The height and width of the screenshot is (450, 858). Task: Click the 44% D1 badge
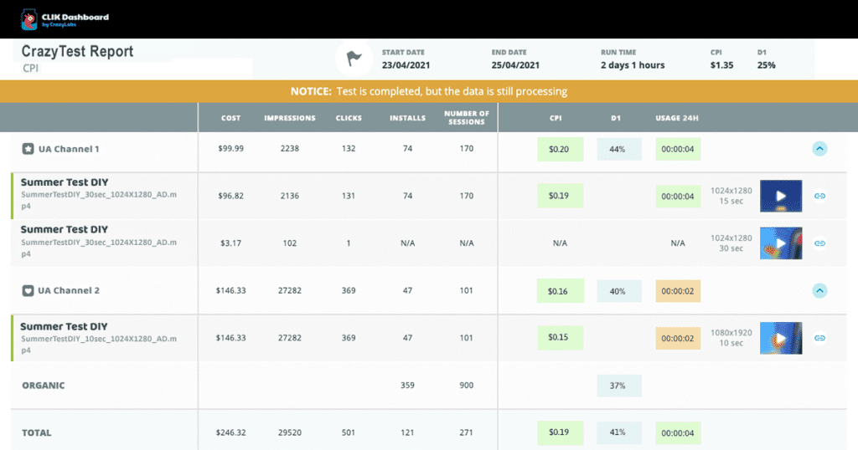coord(619,149)
